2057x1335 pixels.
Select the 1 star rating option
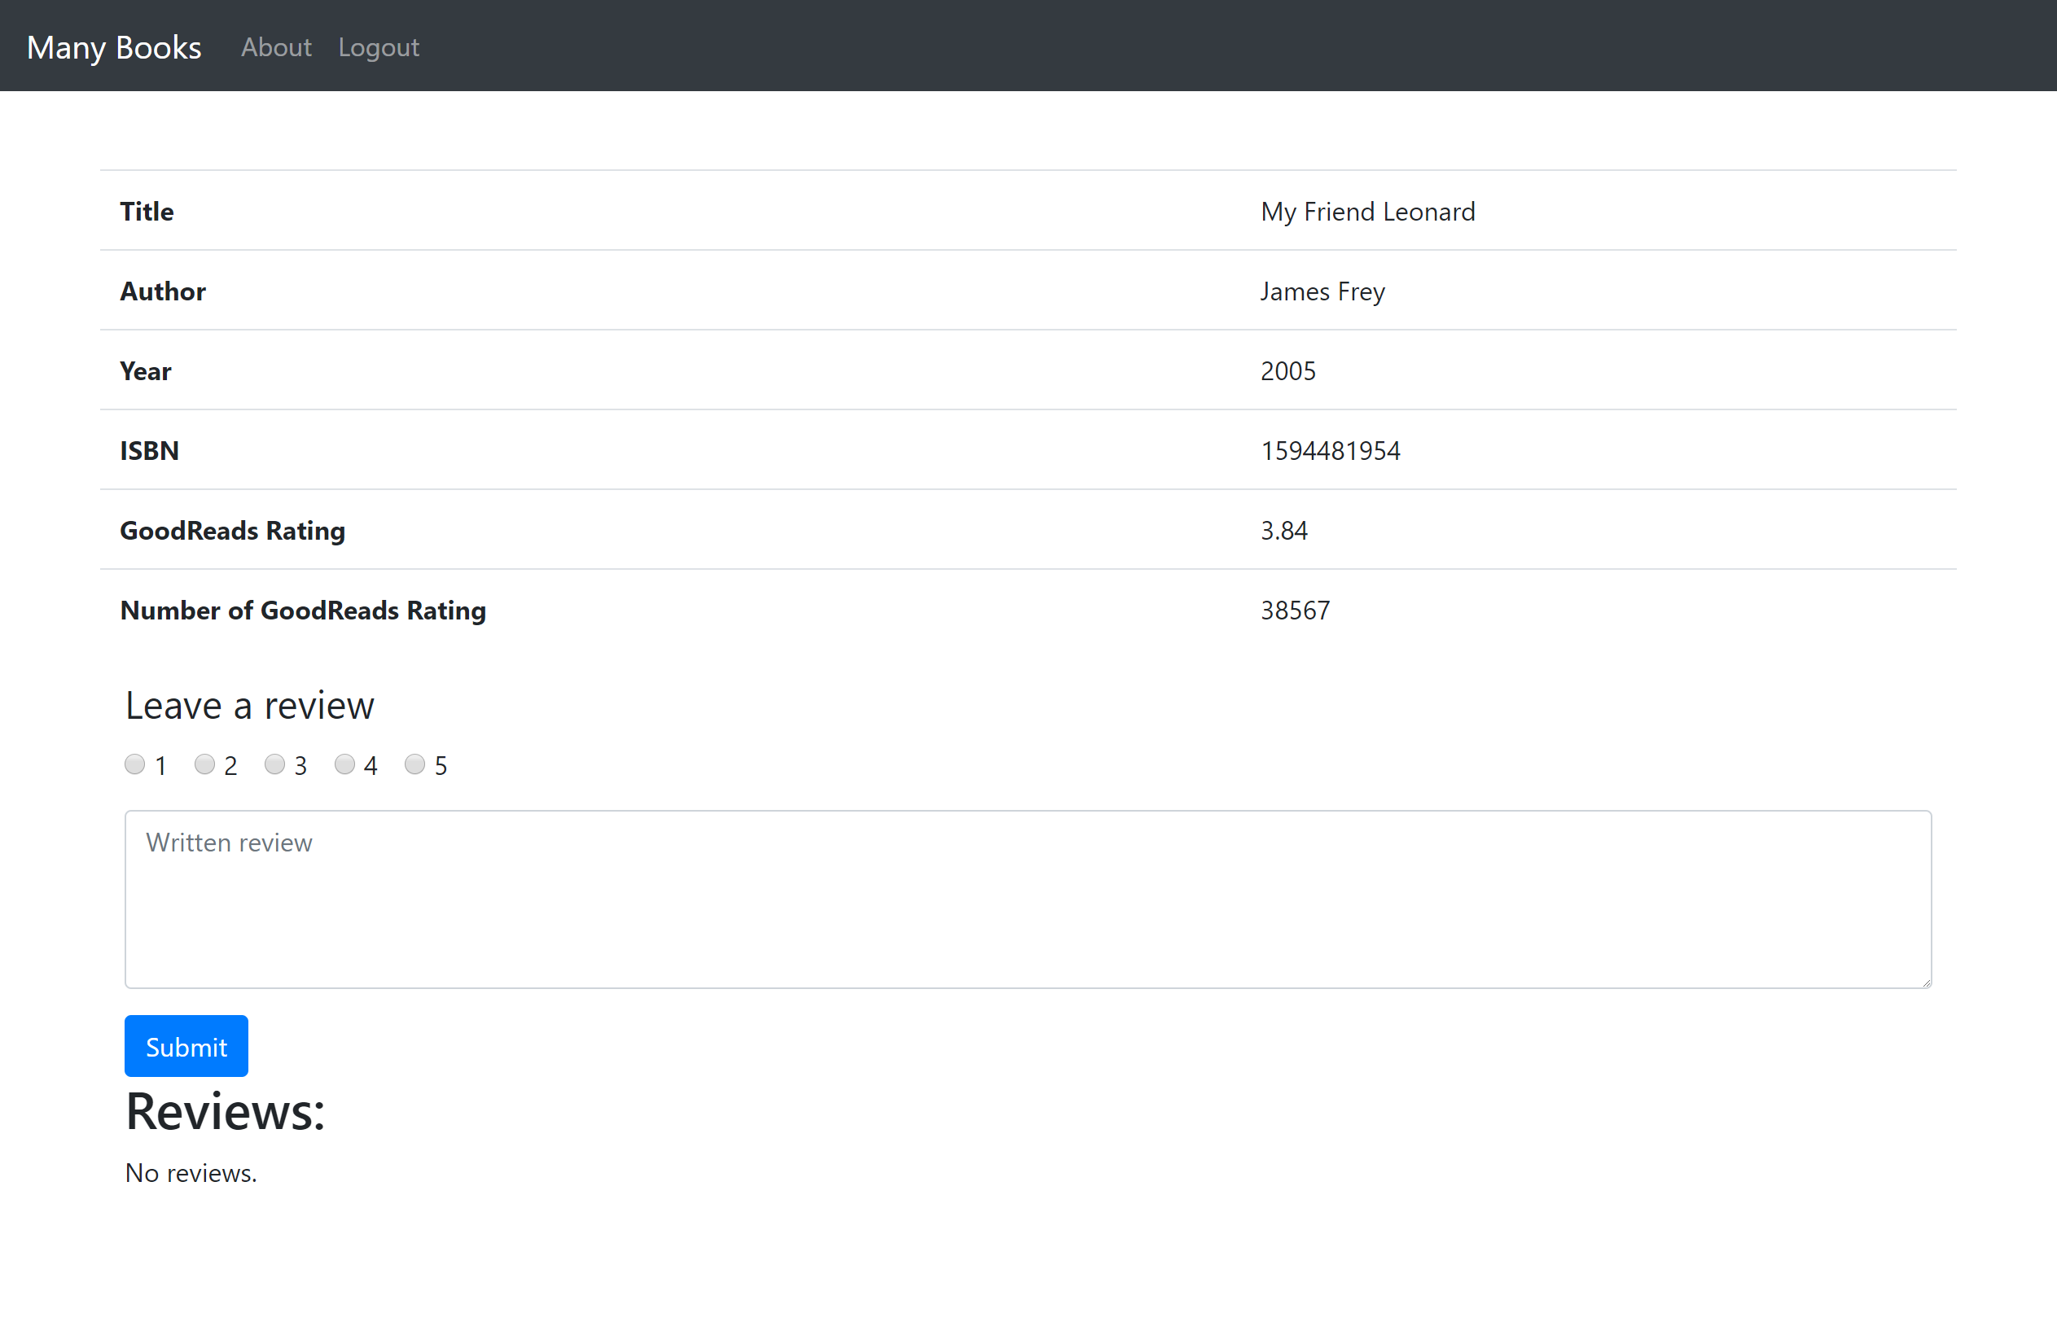click(x=135, y=764)
